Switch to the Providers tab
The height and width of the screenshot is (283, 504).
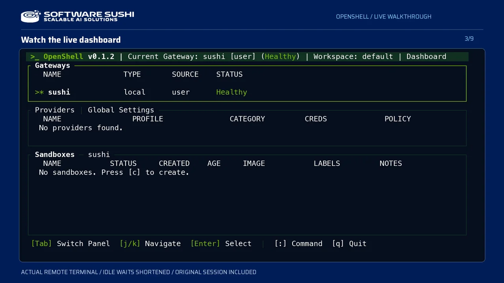(55, 110)
